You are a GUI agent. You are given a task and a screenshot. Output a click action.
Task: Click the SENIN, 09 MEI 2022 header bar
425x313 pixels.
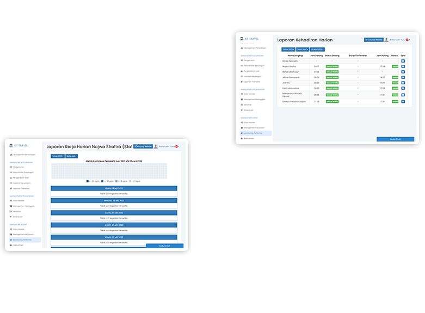114,188
